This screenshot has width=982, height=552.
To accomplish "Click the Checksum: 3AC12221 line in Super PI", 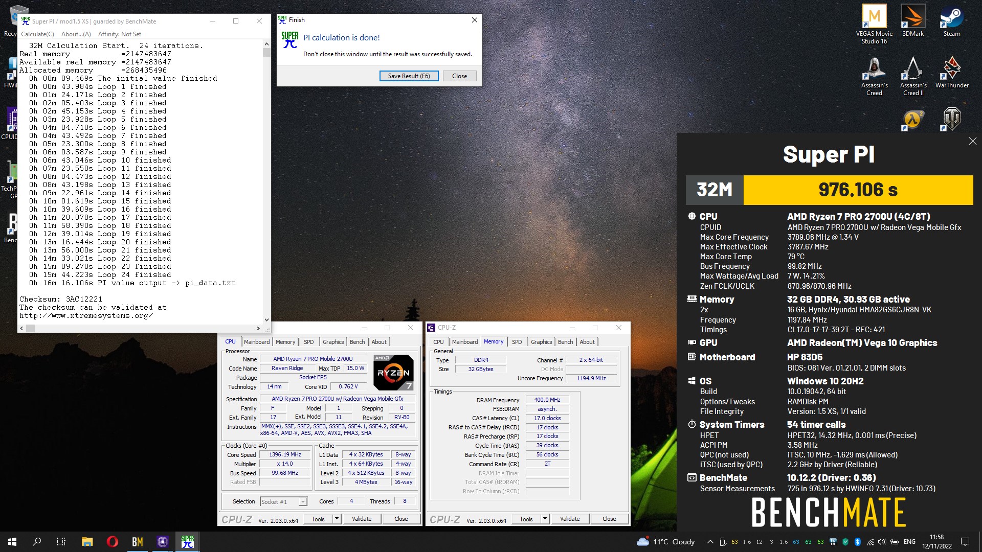I will pyautogui.click(x=61, y=299).
